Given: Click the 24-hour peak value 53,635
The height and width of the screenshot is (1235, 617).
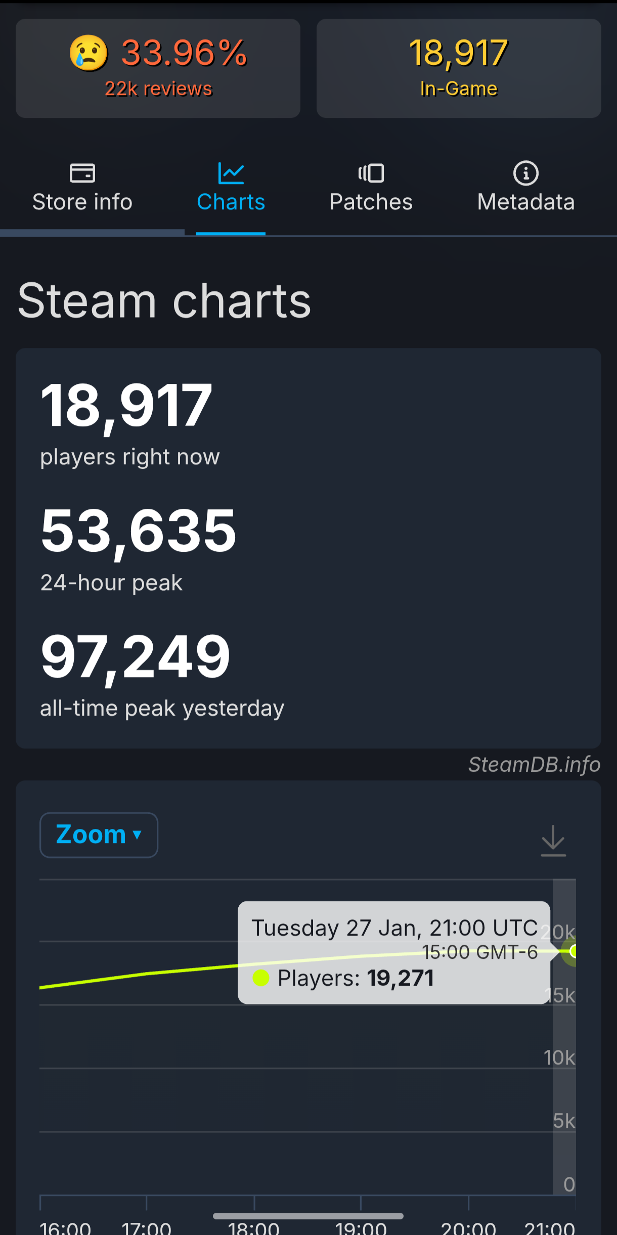Looking at the screenshot, I should 139,531.
